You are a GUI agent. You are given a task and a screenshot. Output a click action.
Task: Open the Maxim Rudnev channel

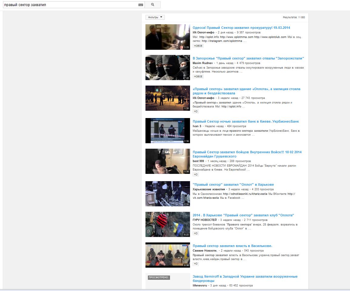203,63
